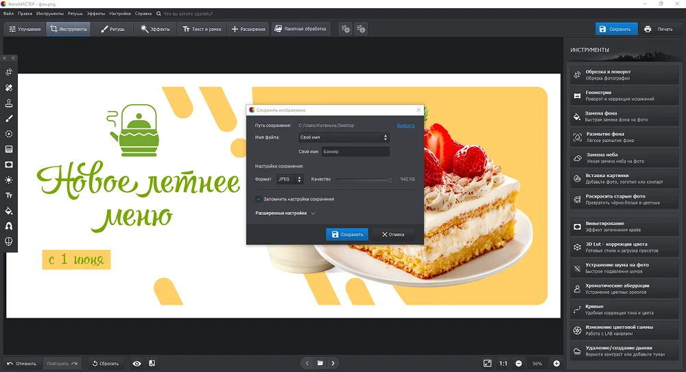This screenshot has height=372, width=686.
Task: Click the brightness sun icon in left toolbar
Action: [x=9, y=180]
